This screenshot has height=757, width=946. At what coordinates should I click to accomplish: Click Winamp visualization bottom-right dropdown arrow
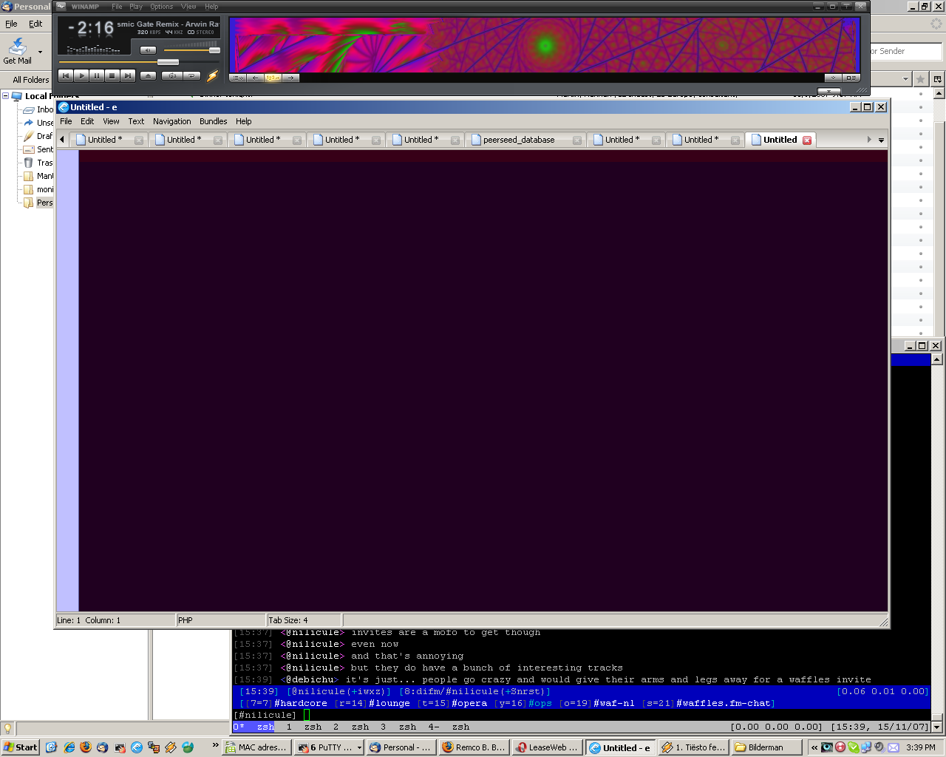pyautogui.click(x=833, y=78)
